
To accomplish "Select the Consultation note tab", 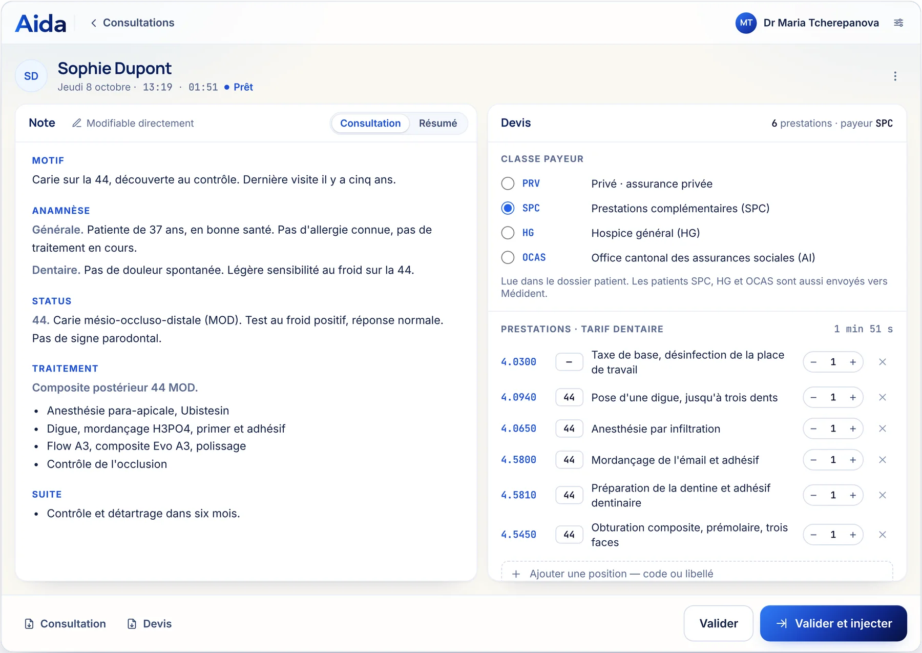I will [370, 123].
